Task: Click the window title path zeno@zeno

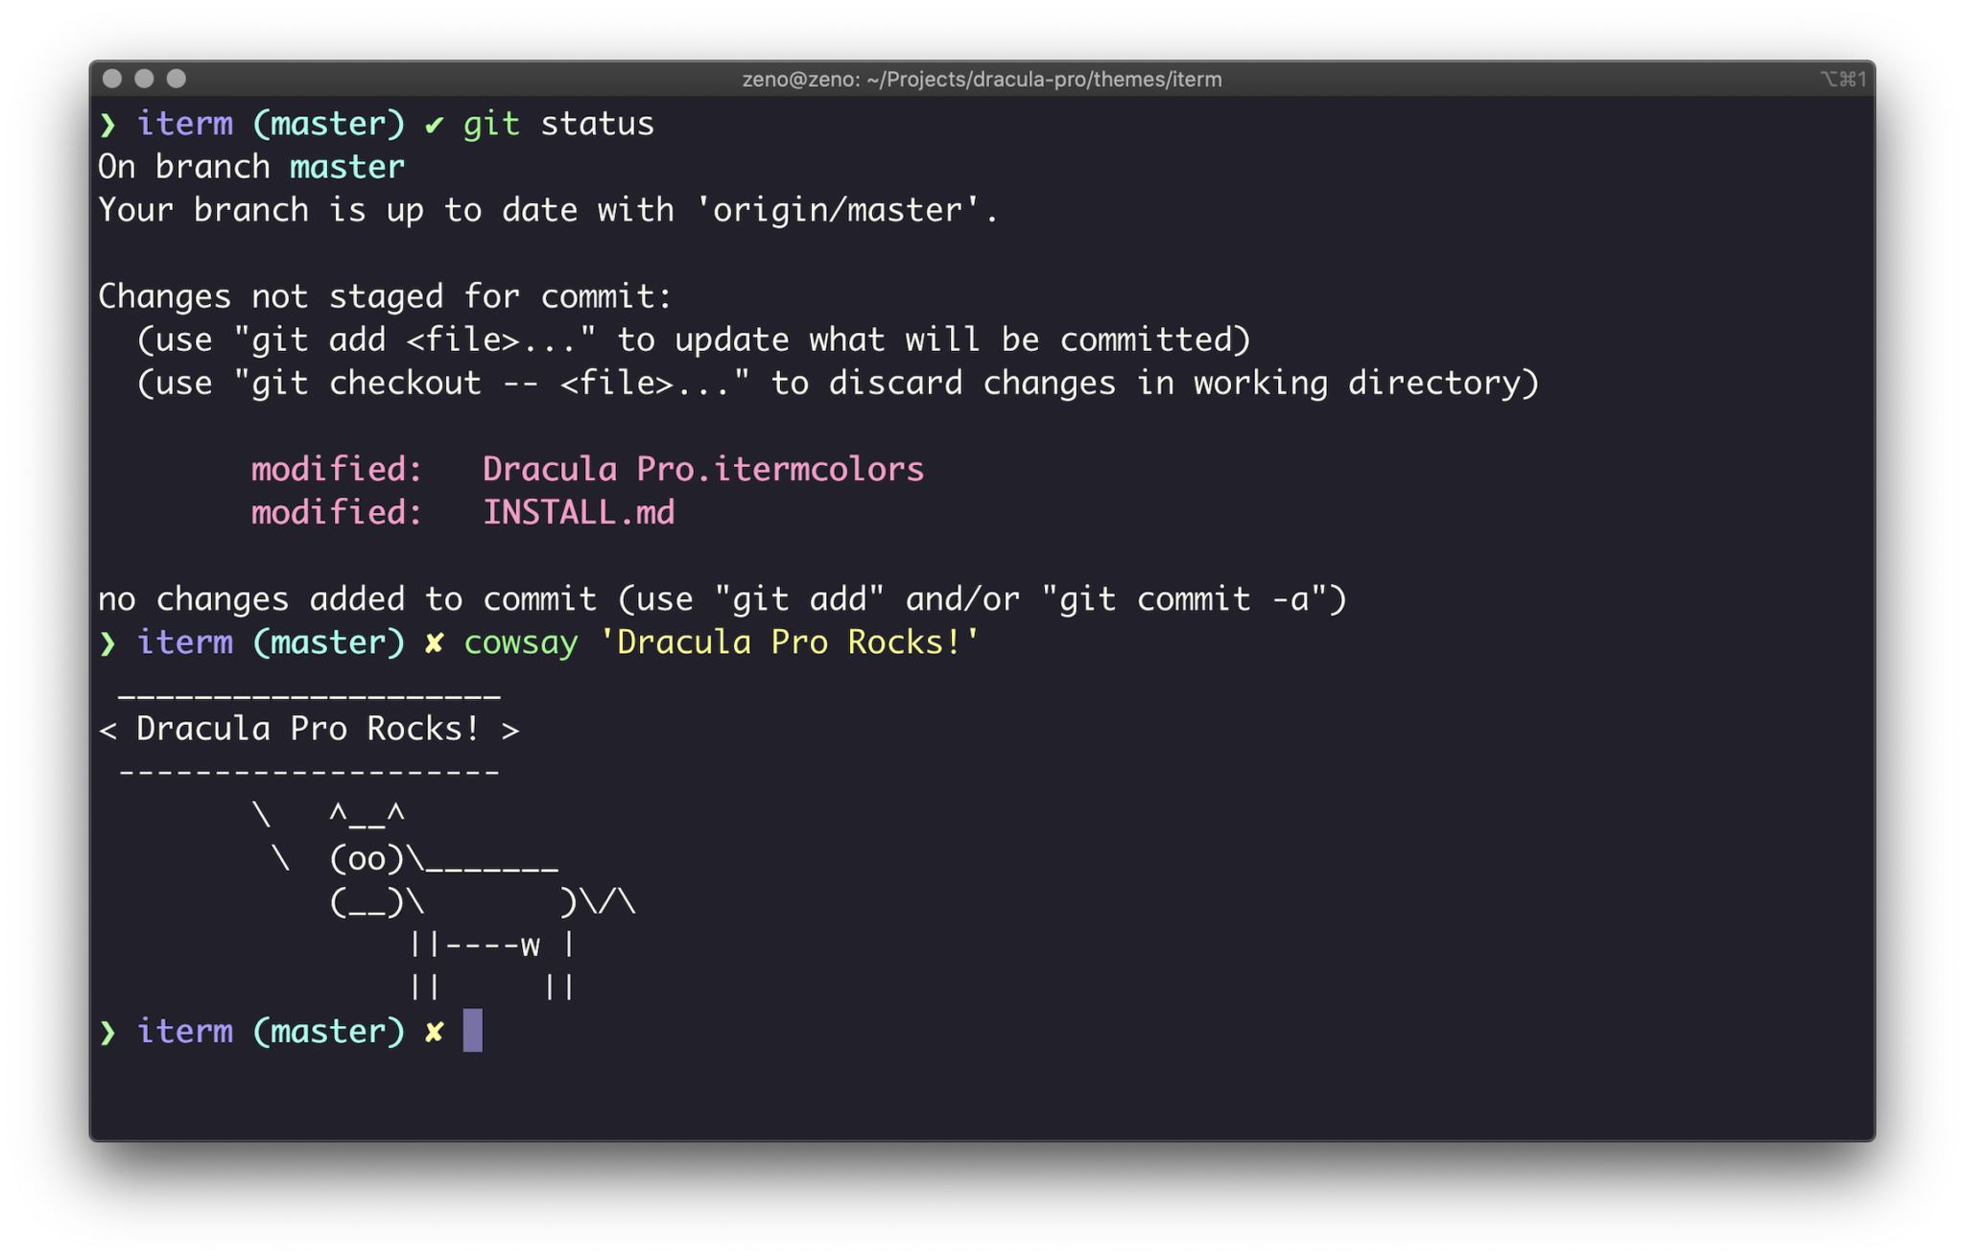Action: (x=794, y=79)
